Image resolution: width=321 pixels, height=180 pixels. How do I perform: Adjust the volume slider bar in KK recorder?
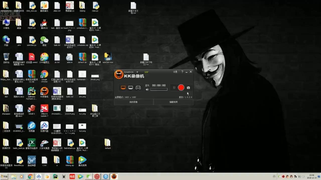coord(159,89)
